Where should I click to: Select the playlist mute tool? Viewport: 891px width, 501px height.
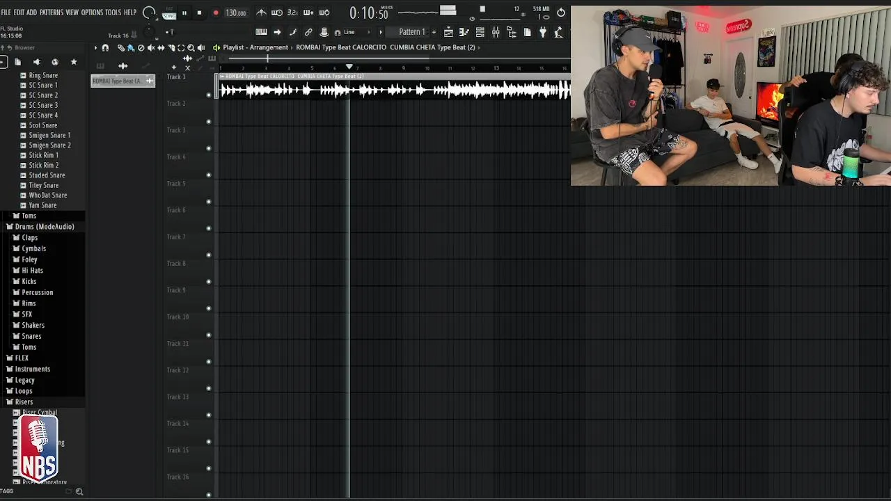tap(151, 47)
